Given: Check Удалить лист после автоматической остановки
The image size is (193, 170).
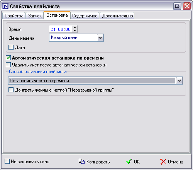Looking at the screenshot, I should point(8,65).
